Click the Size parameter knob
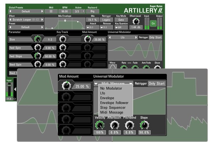 pyautogui.click(x=38, y=39)
